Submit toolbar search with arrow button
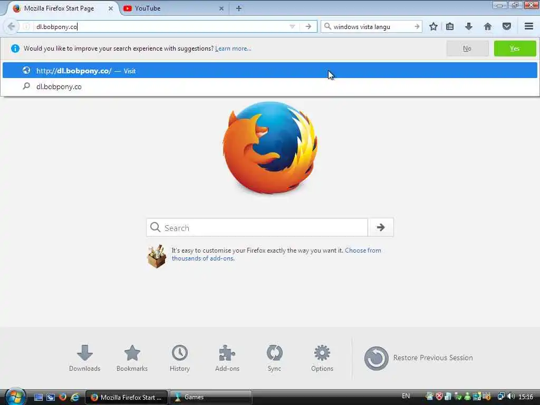Image resolution: width=540 pixels, height=405 pixels. pyautogui.click(x=417, y=26)
